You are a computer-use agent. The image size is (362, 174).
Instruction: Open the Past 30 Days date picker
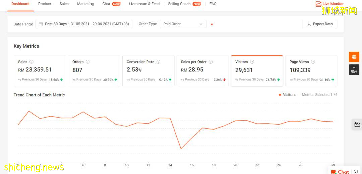[84, 24]
